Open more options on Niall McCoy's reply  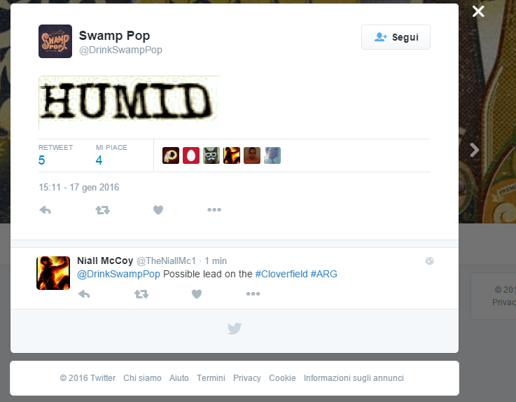click(x=253, y=293)
